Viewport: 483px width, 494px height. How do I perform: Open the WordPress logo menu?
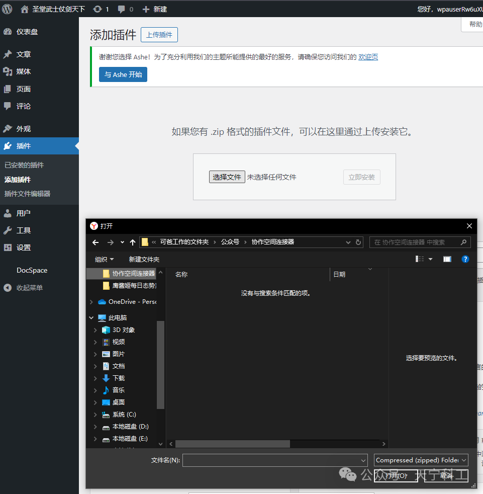7,8
